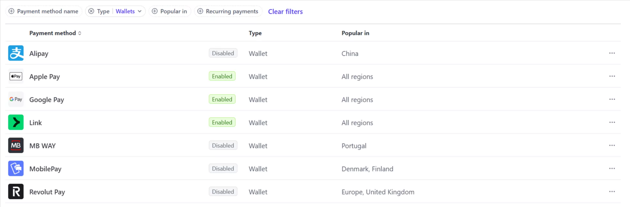Click the Alipay logo icon
630x207 pixels.
coord(16,53)
